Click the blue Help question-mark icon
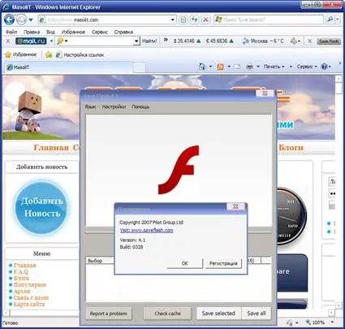345x329 pixels. pyautogui.click(x=324, y=67)
